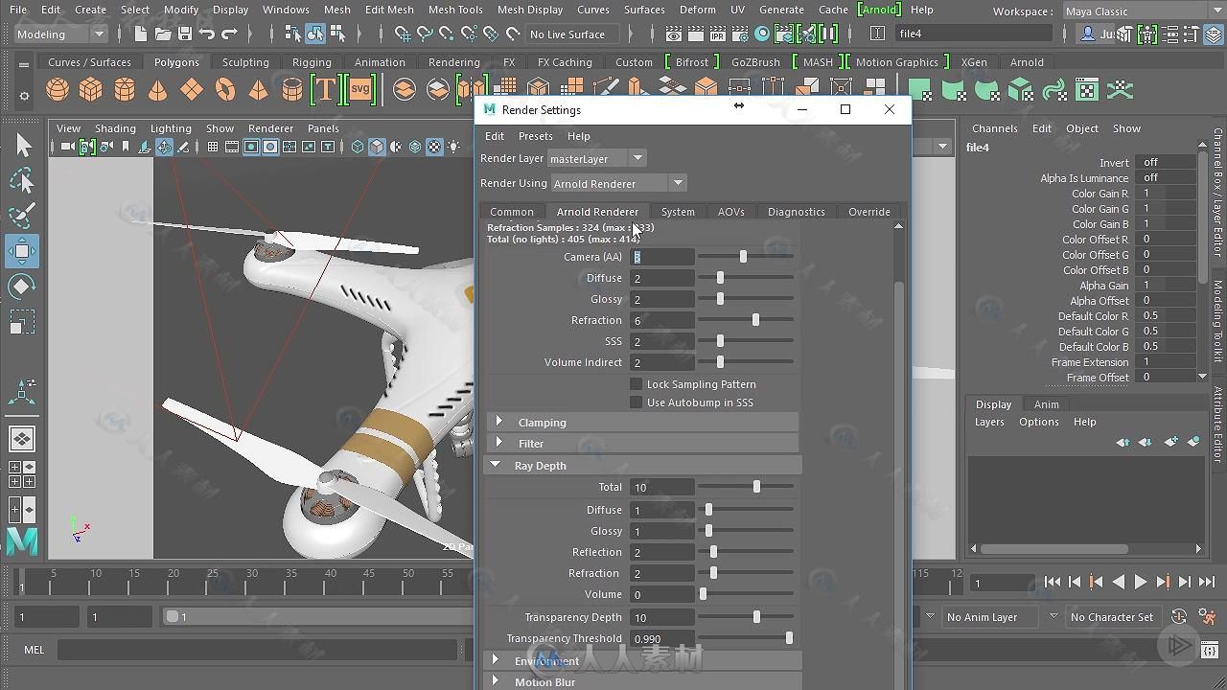
Task: Click the new scene icon
Action: [141, 34]
